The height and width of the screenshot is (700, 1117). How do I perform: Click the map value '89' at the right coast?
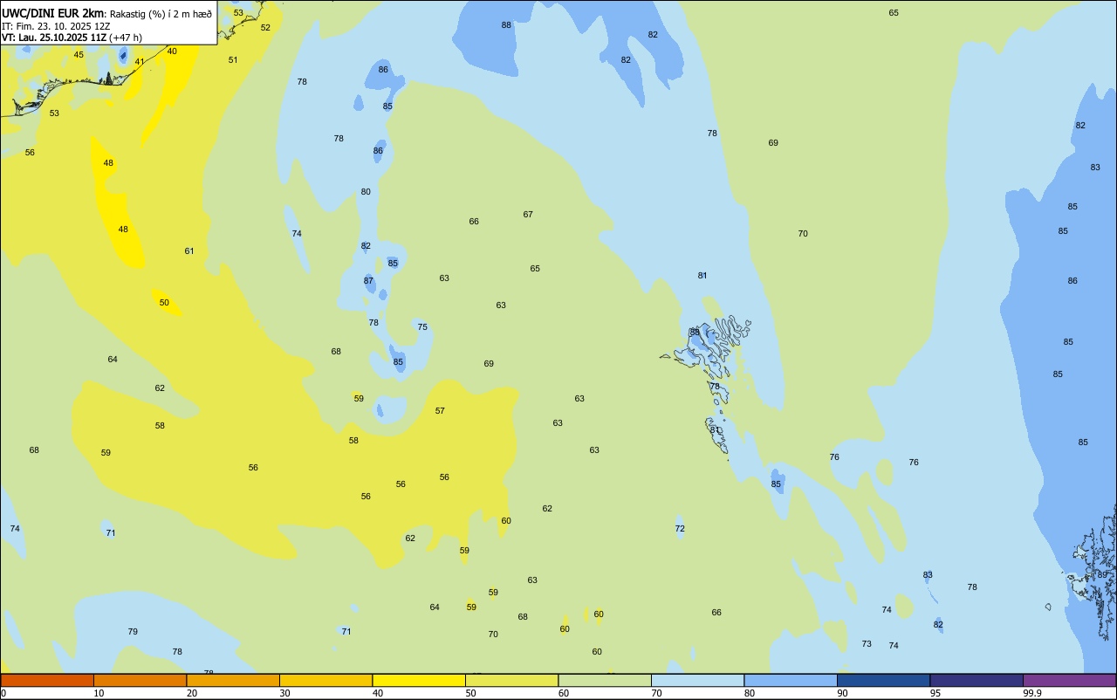(x=1102, y=575)
